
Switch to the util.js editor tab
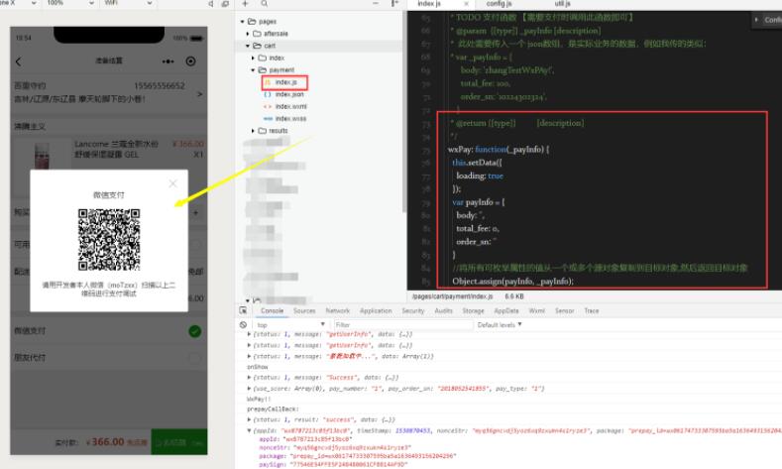[562, 4]
